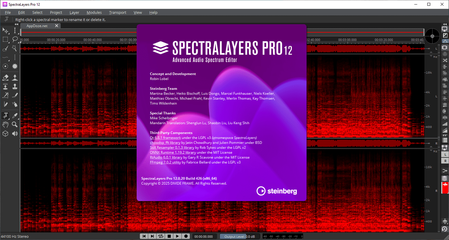
Task: Open the Select menu
Action: (37, 12)
